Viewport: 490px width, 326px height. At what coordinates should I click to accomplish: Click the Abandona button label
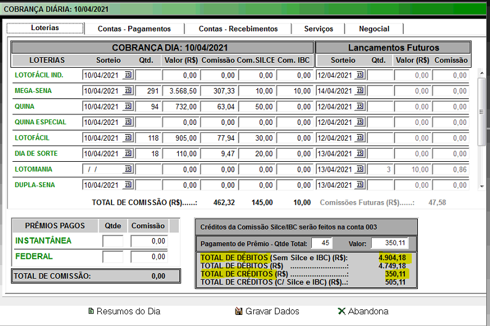coord(368,311)
